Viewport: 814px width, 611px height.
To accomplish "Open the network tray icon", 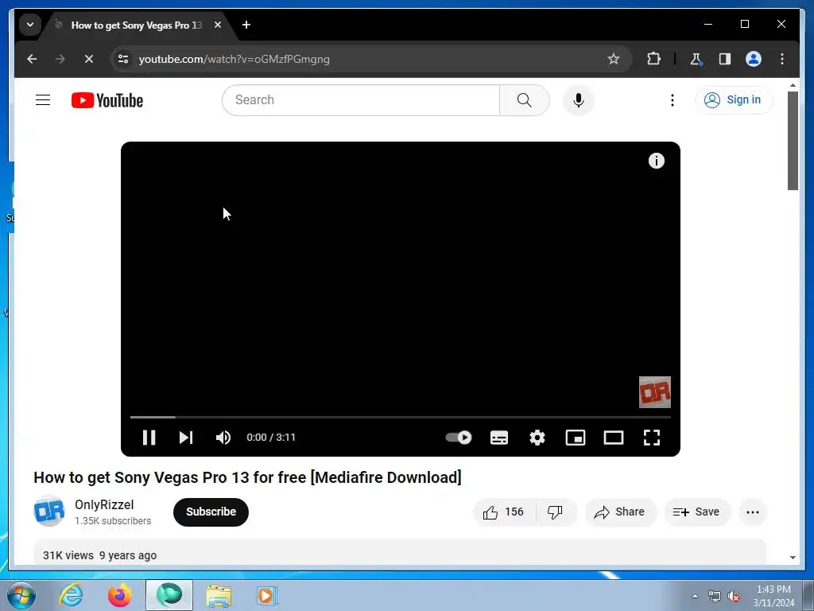I will tap(715, 596).
